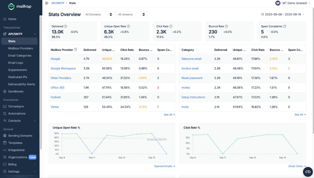This screenshot has width=314, height=178.
Task: Expand the Billing sidebar section
Action: (x=35, y=164)
